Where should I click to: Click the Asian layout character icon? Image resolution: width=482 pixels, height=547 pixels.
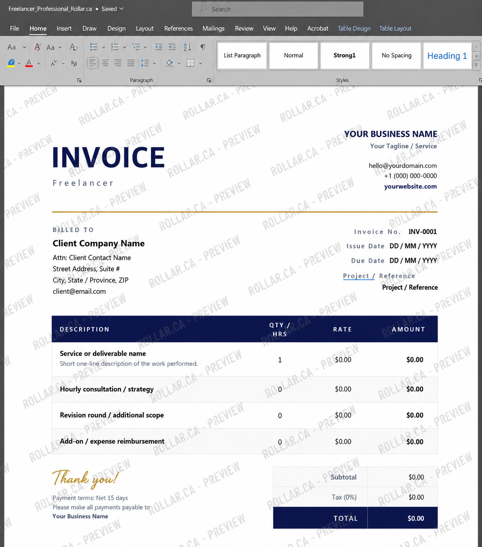click(x=54, y=63)
